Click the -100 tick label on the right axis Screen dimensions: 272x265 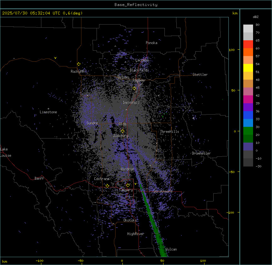pyautogui.click(x=231, y=212)
